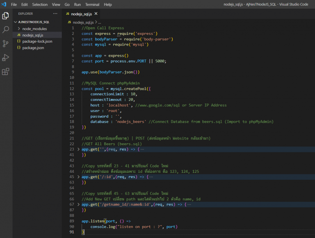Expand folded app.get block at line 23

[79, 149]
